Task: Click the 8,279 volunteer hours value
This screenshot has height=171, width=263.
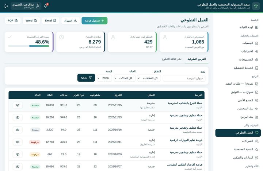Action: click(95, 42)
